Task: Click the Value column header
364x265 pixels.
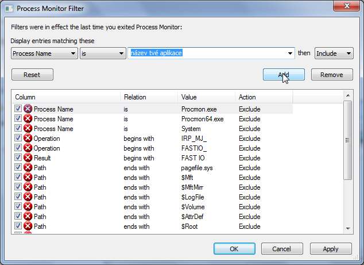Action: 206,97
